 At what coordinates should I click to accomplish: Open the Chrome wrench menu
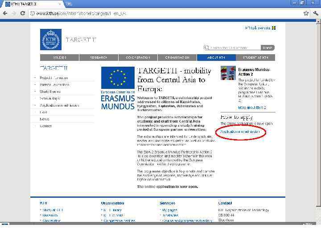click(315, 13)
